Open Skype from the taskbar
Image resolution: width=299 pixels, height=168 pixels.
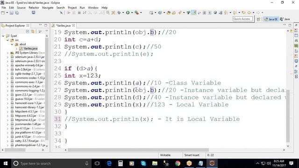coord(143,163)
